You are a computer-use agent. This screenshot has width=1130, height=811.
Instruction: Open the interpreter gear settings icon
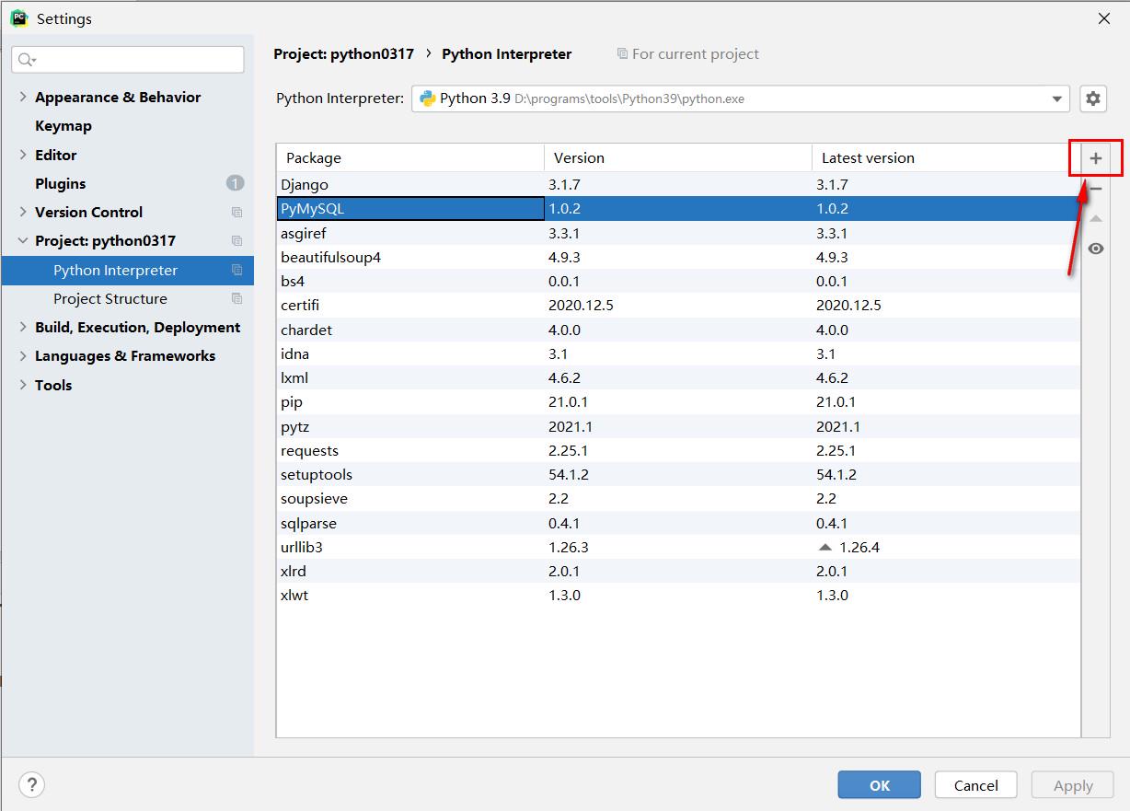[x=1093, y=98]
